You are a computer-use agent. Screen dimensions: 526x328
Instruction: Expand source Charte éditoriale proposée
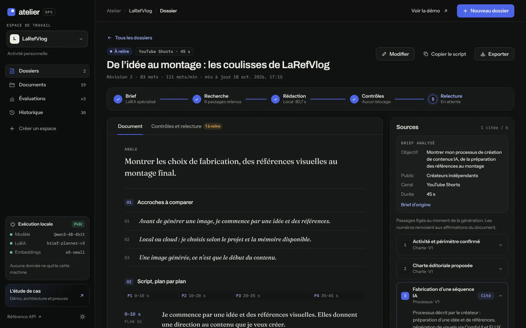pyautogui.click(x=452, y=269)
